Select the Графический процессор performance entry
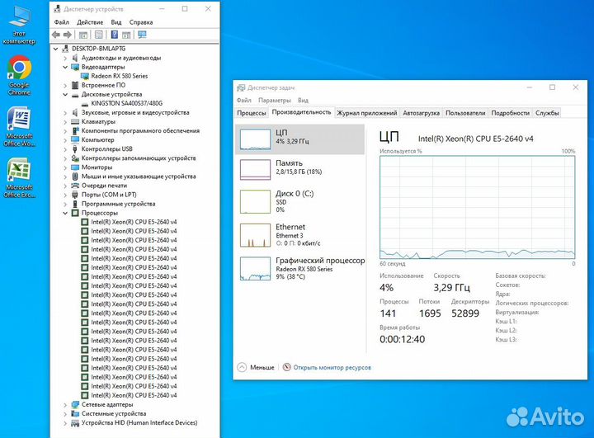The image size is (594, 438). [299, 268]
